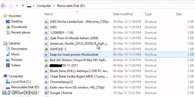Open the recent locations dropdown arrow

click(x=17, y=6)
